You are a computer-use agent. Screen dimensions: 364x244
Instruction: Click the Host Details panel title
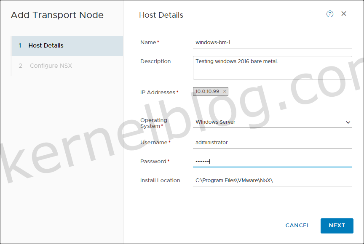point(161,15)
